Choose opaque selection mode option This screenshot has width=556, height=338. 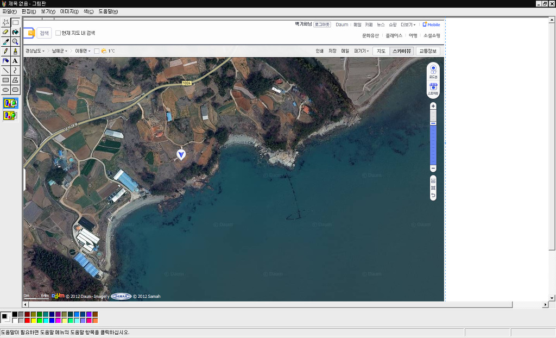(11, 103)
